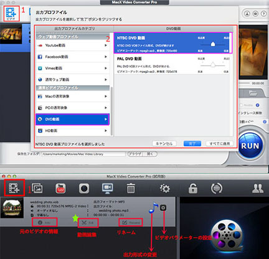
Task: Click the blue music note format icon
Action: click(153, 208)
